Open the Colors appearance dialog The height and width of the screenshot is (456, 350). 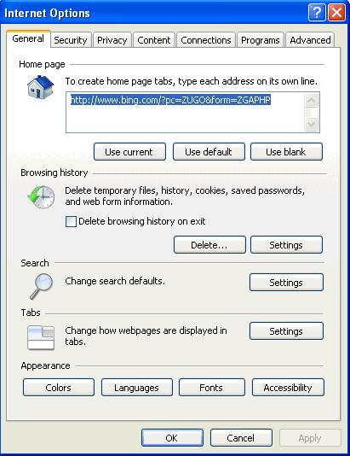click(x=59, y=388)
